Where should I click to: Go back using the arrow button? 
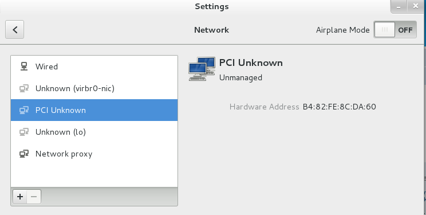pos(15,30)
